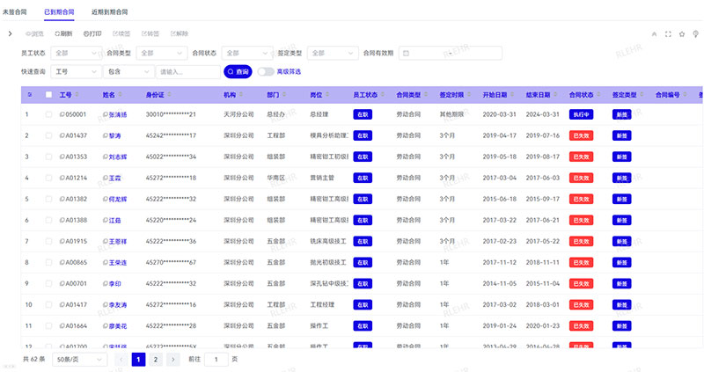Click the star favorite icon at top right

[x=682, y=34]
